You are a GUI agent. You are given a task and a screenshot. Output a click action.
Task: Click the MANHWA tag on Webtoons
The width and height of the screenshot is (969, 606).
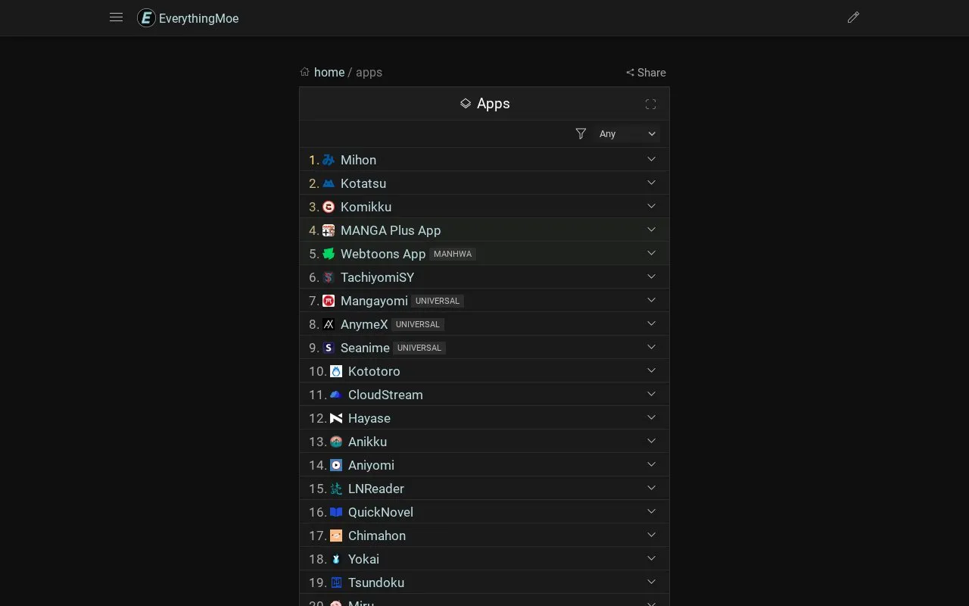pyautogui.click(x=453, y=254)
